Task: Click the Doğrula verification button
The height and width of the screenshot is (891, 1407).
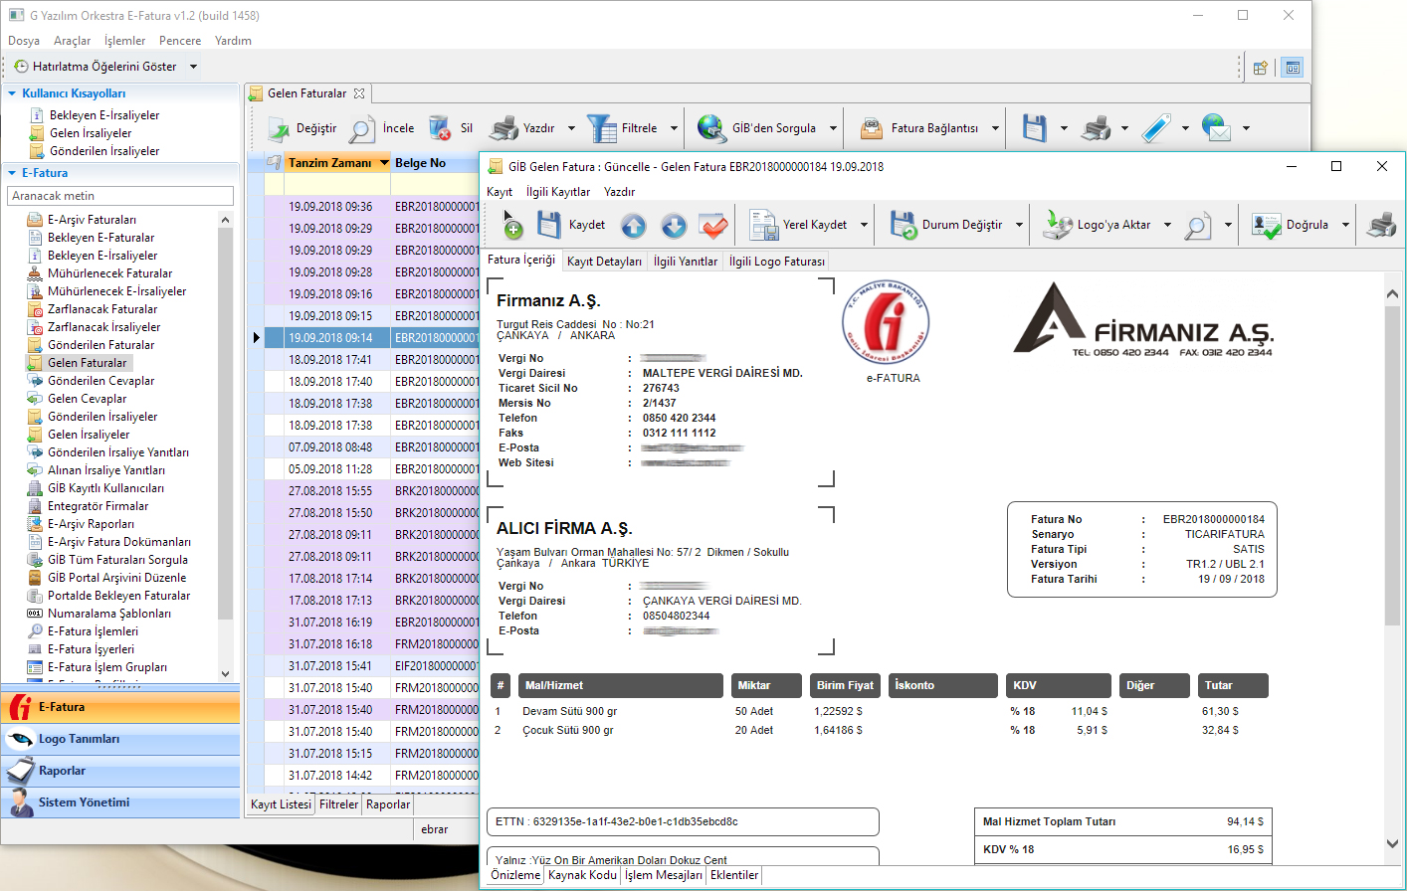Action: 1292,225
